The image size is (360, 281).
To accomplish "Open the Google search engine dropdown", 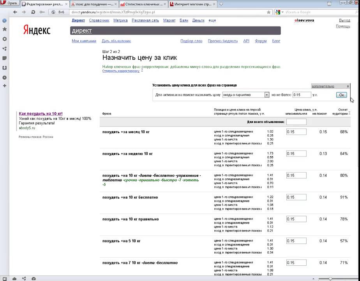I will point(279,12).
